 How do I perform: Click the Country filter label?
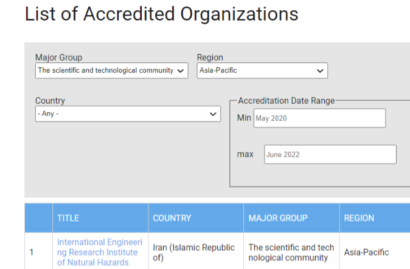point(50,101)
